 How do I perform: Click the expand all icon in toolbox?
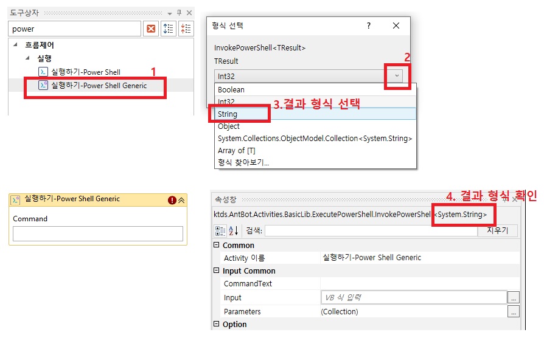(169, 29)
